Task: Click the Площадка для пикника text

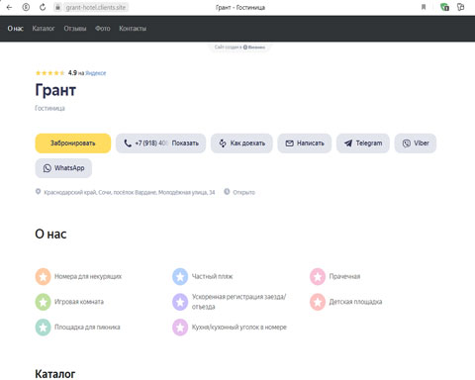Action: 87,328
